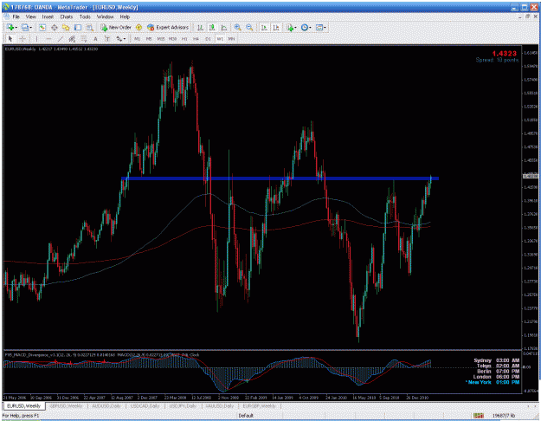The image size is (541, 421).
Task: Toggle the Data Window icon
Action: [x=55, y=28]
